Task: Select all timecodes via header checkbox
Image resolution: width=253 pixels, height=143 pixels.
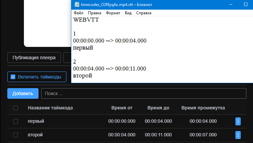Action: [x=16, y=108]
